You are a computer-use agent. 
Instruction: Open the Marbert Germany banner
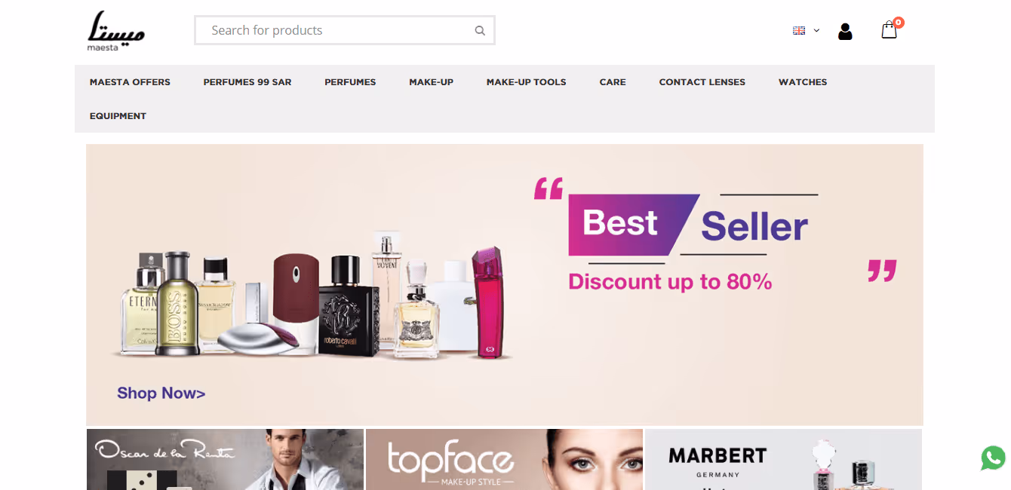783,460
